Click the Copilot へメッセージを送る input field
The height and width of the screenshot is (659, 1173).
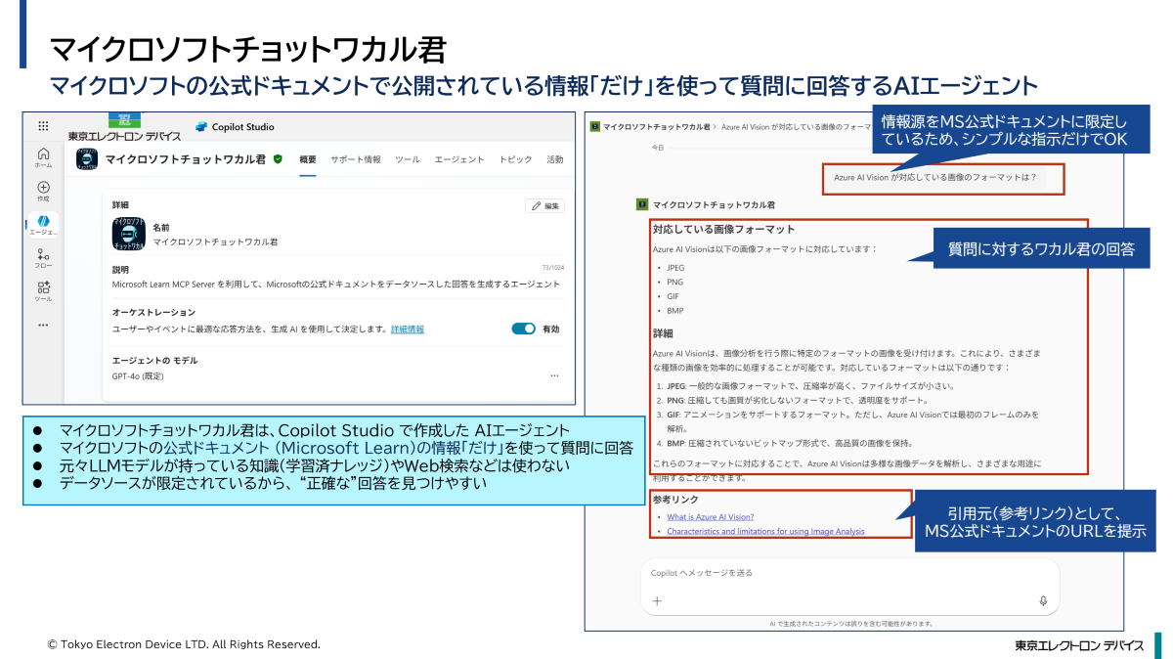pos(849,585)
